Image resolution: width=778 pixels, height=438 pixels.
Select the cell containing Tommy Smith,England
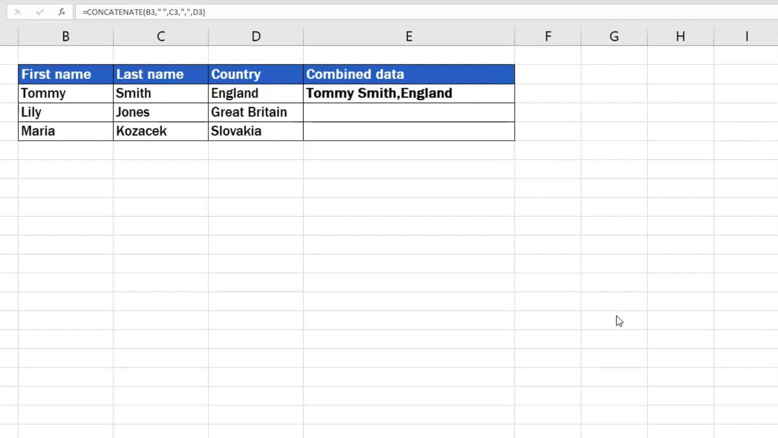[x=408, y=93]
